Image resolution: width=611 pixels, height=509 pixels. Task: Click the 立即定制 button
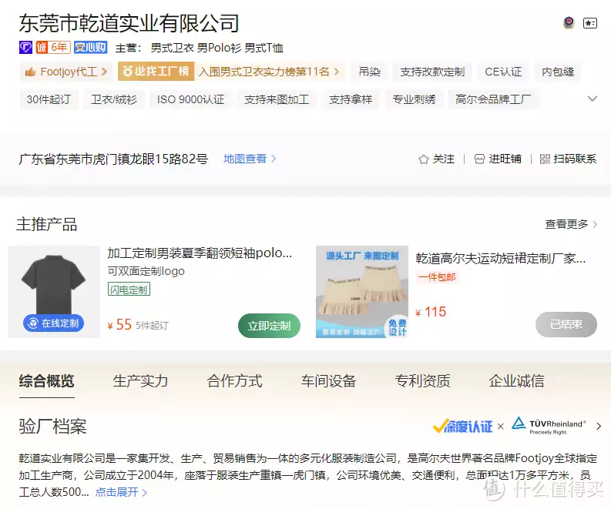[269, 326]
